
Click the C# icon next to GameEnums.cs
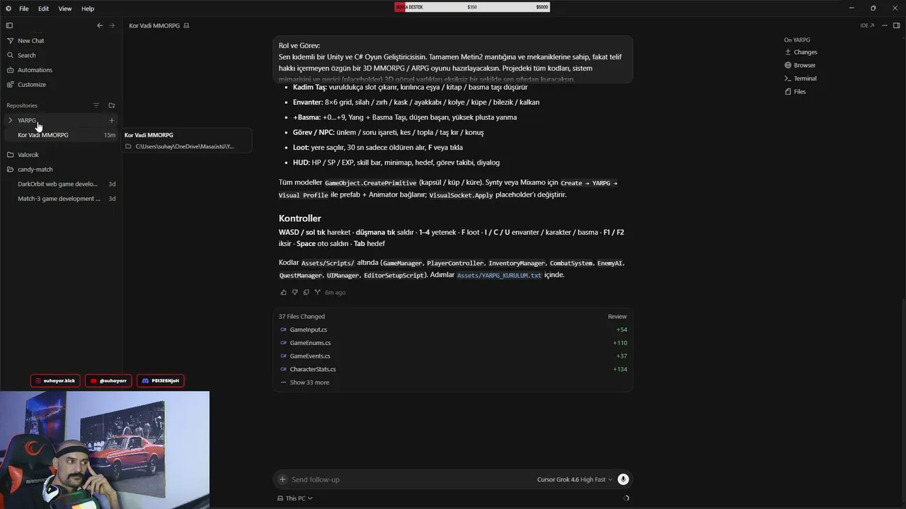[x=283, y=343]
